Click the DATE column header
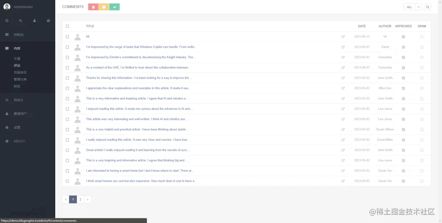Image resolution: width=442 pixels, height=223 pixels. coord(362,26)
